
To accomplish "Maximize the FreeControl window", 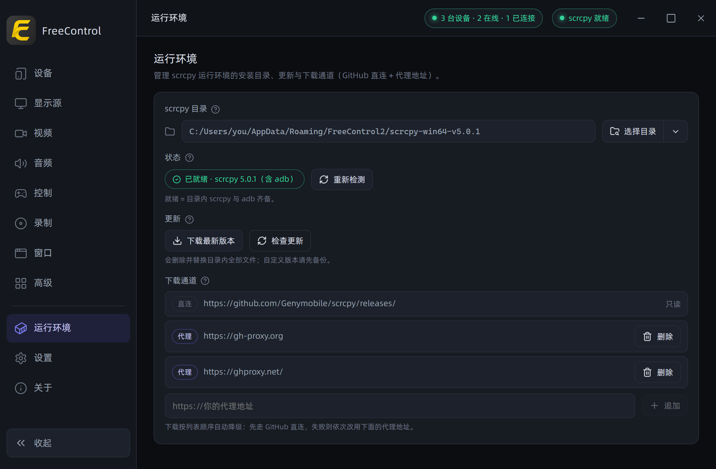I will 671,18.
